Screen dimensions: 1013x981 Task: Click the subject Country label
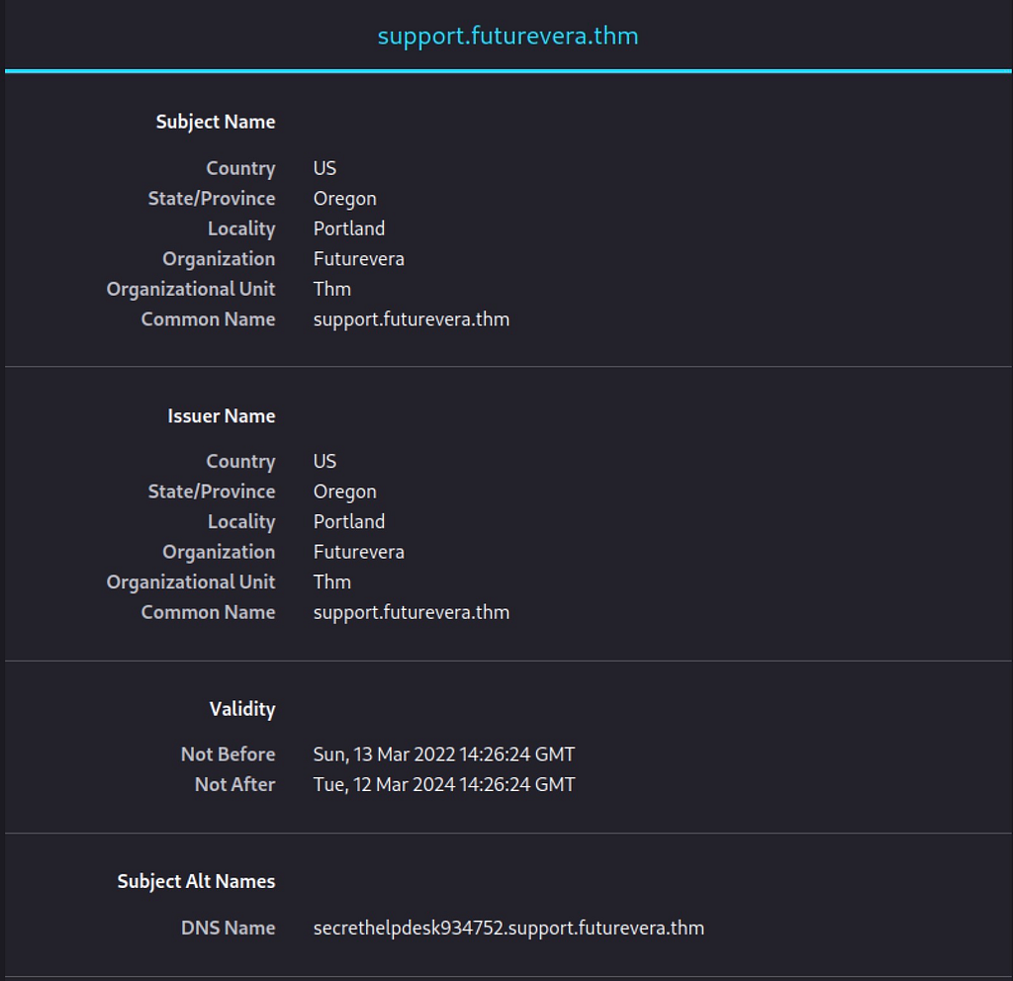point(241,168)
